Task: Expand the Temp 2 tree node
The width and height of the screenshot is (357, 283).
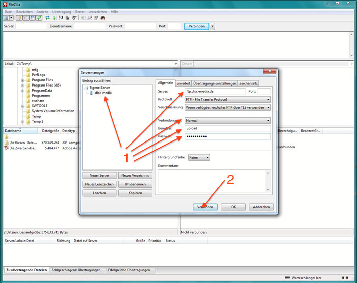Action: coord(23,122)
